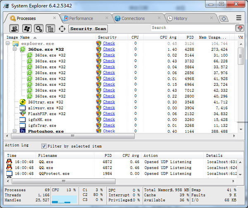Select the crosshair window finder tool
248x208 pixels.
tap(62, 29)
